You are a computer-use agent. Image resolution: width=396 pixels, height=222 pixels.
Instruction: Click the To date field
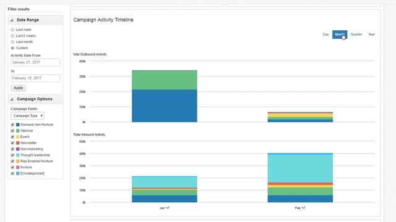(35, 78)
